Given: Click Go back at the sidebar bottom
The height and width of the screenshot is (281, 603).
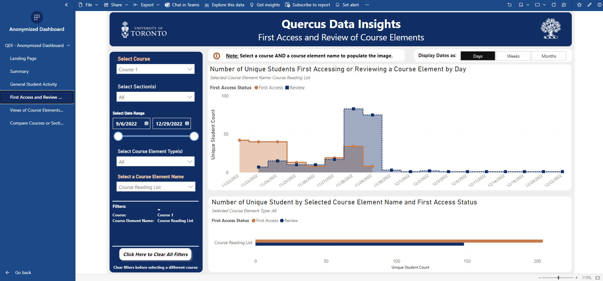Looking at the screenshot, I should [18, 272].
